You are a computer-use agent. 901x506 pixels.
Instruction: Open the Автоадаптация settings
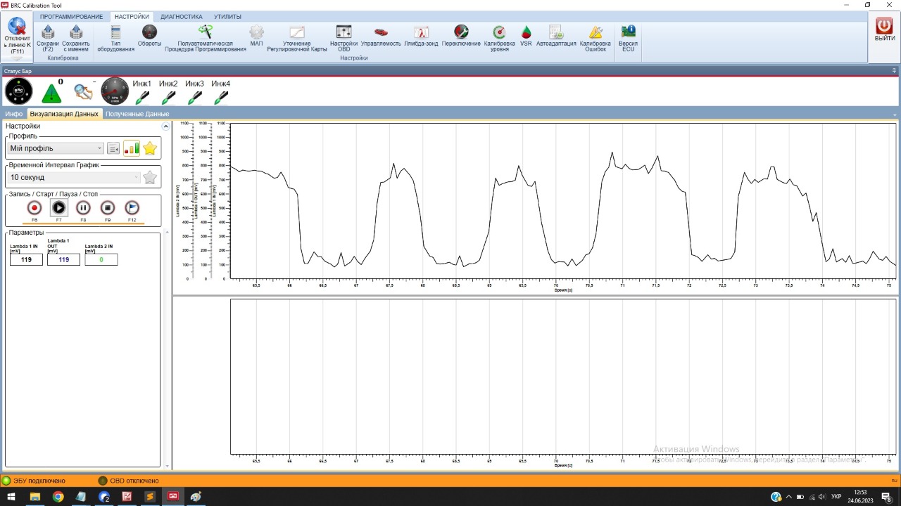click(556, 36)
